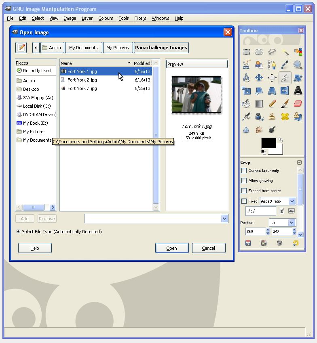Select the Rectangle Select tool

tap(246, 52)
